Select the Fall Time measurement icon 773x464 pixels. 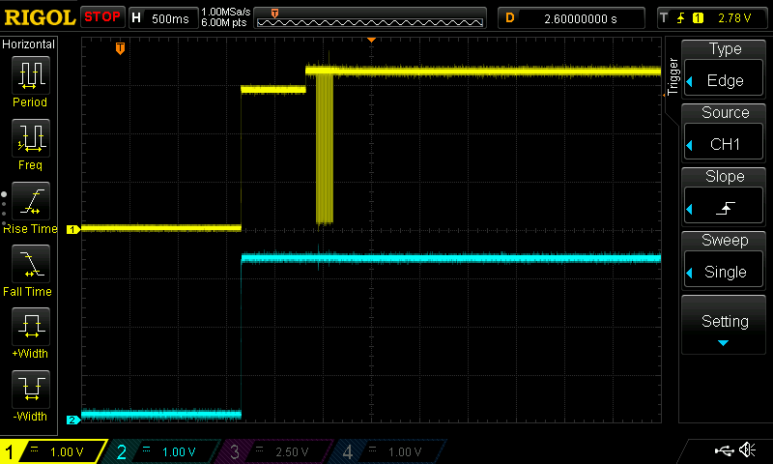pos(31,263)
